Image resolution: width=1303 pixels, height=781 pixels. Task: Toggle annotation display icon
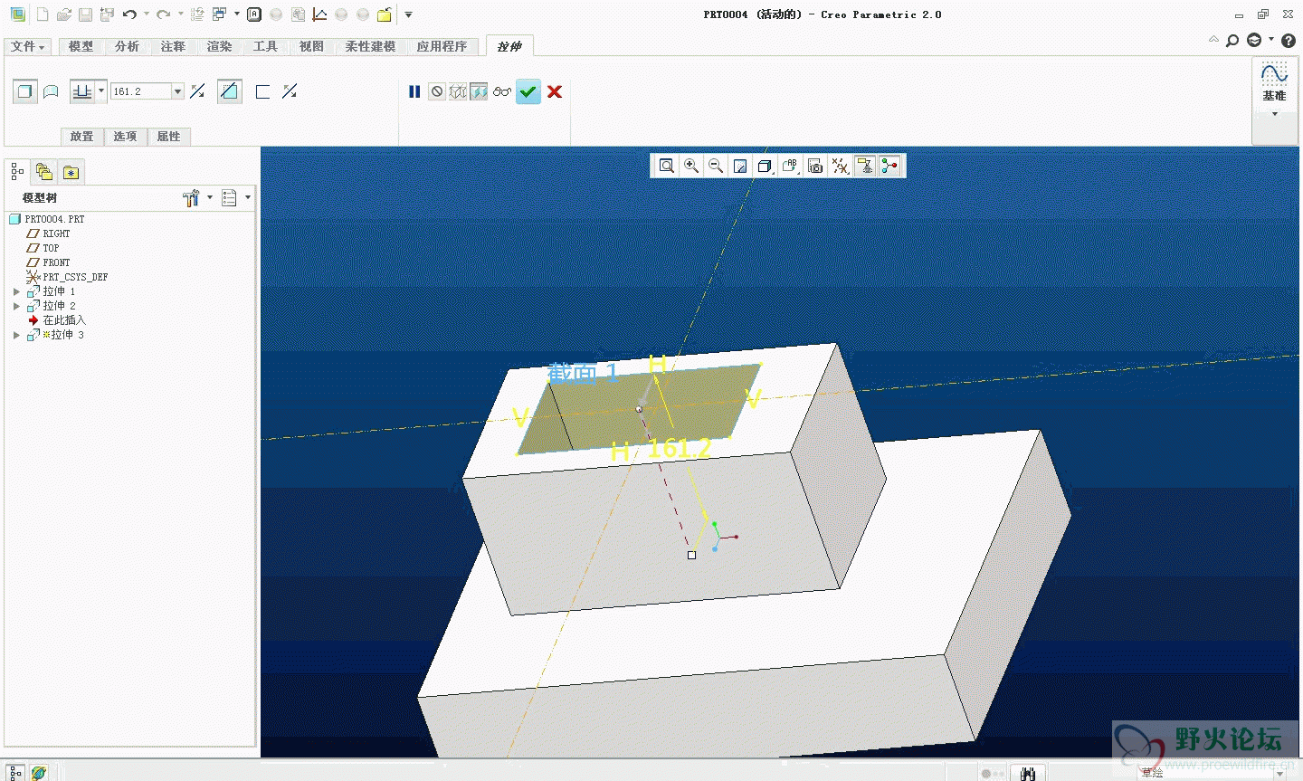click(x=865, y=166)
